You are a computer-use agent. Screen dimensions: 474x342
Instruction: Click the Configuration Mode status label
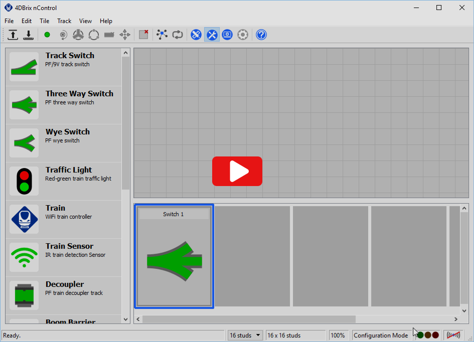[381, 335]
